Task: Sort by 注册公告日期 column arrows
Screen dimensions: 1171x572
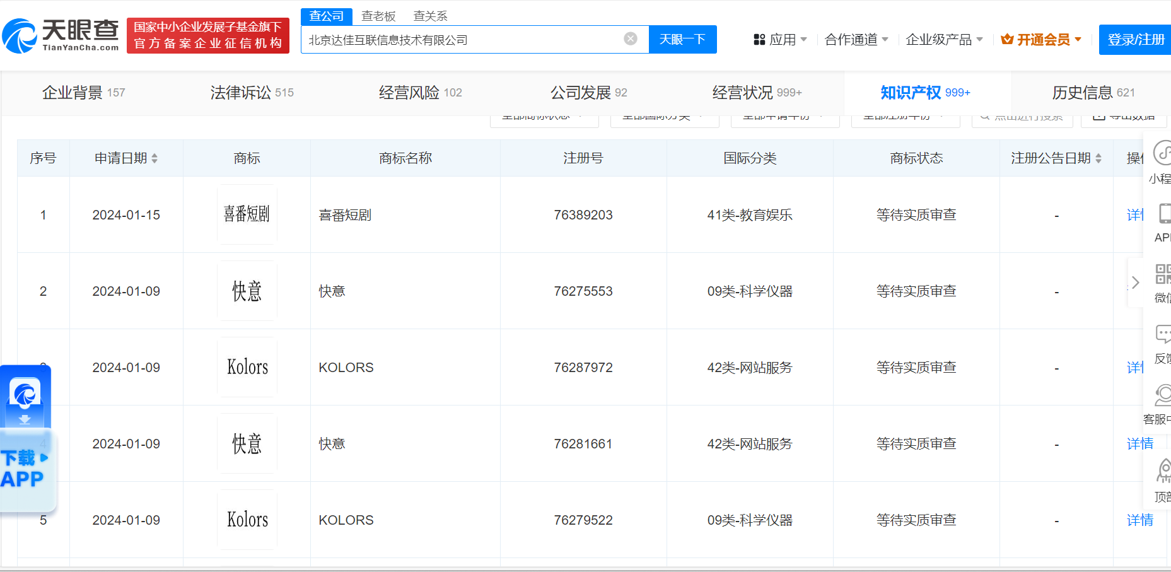Action: coord(1098,159)
